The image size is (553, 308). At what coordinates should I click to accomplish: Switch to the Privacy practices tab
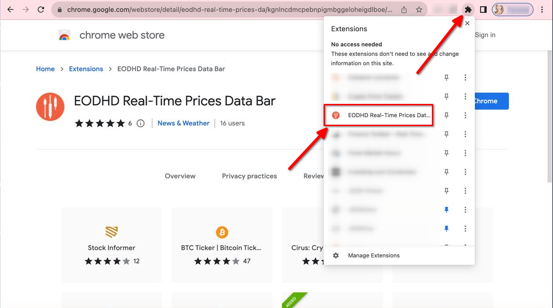249,176
